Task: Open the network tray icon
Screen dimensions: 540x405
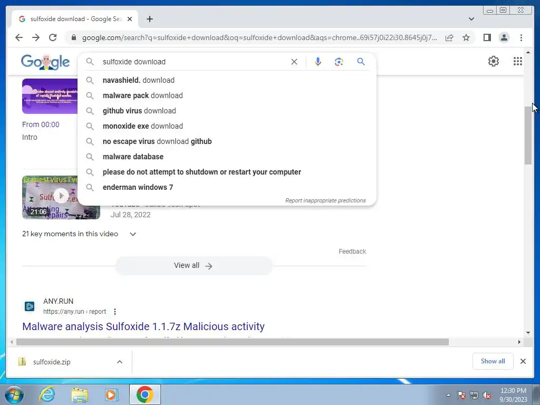Action: [474, 395]
